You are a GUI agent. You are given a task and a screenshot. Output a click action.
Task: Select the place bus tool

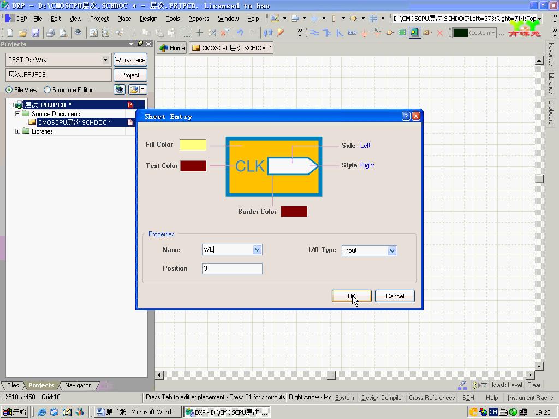327,33
